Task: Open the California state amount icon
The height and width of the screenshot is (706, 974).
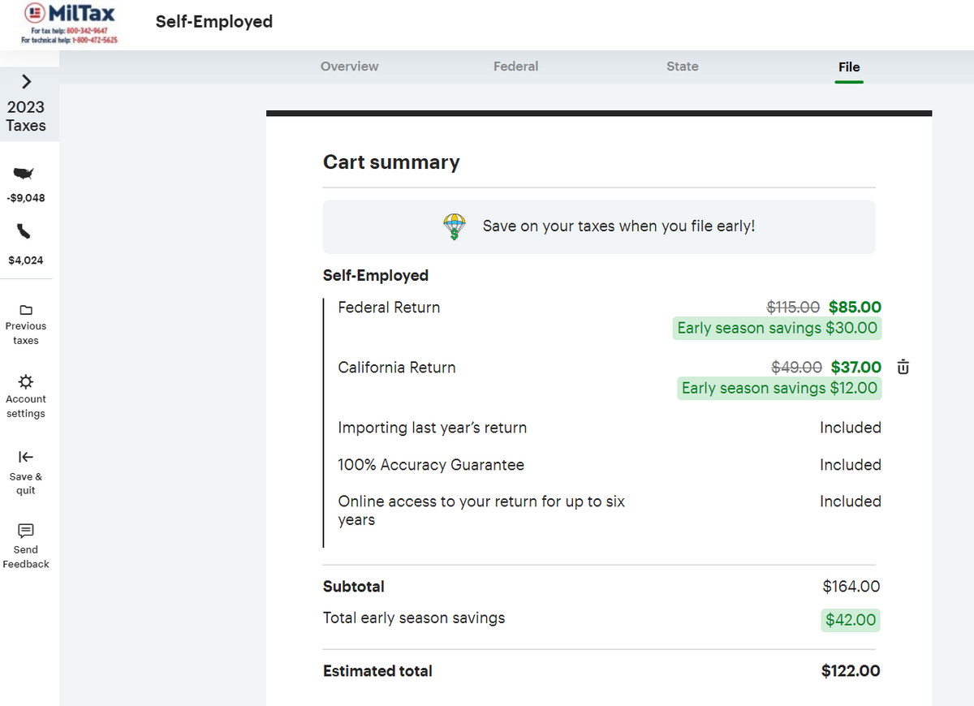Action: tap(25, 232)
